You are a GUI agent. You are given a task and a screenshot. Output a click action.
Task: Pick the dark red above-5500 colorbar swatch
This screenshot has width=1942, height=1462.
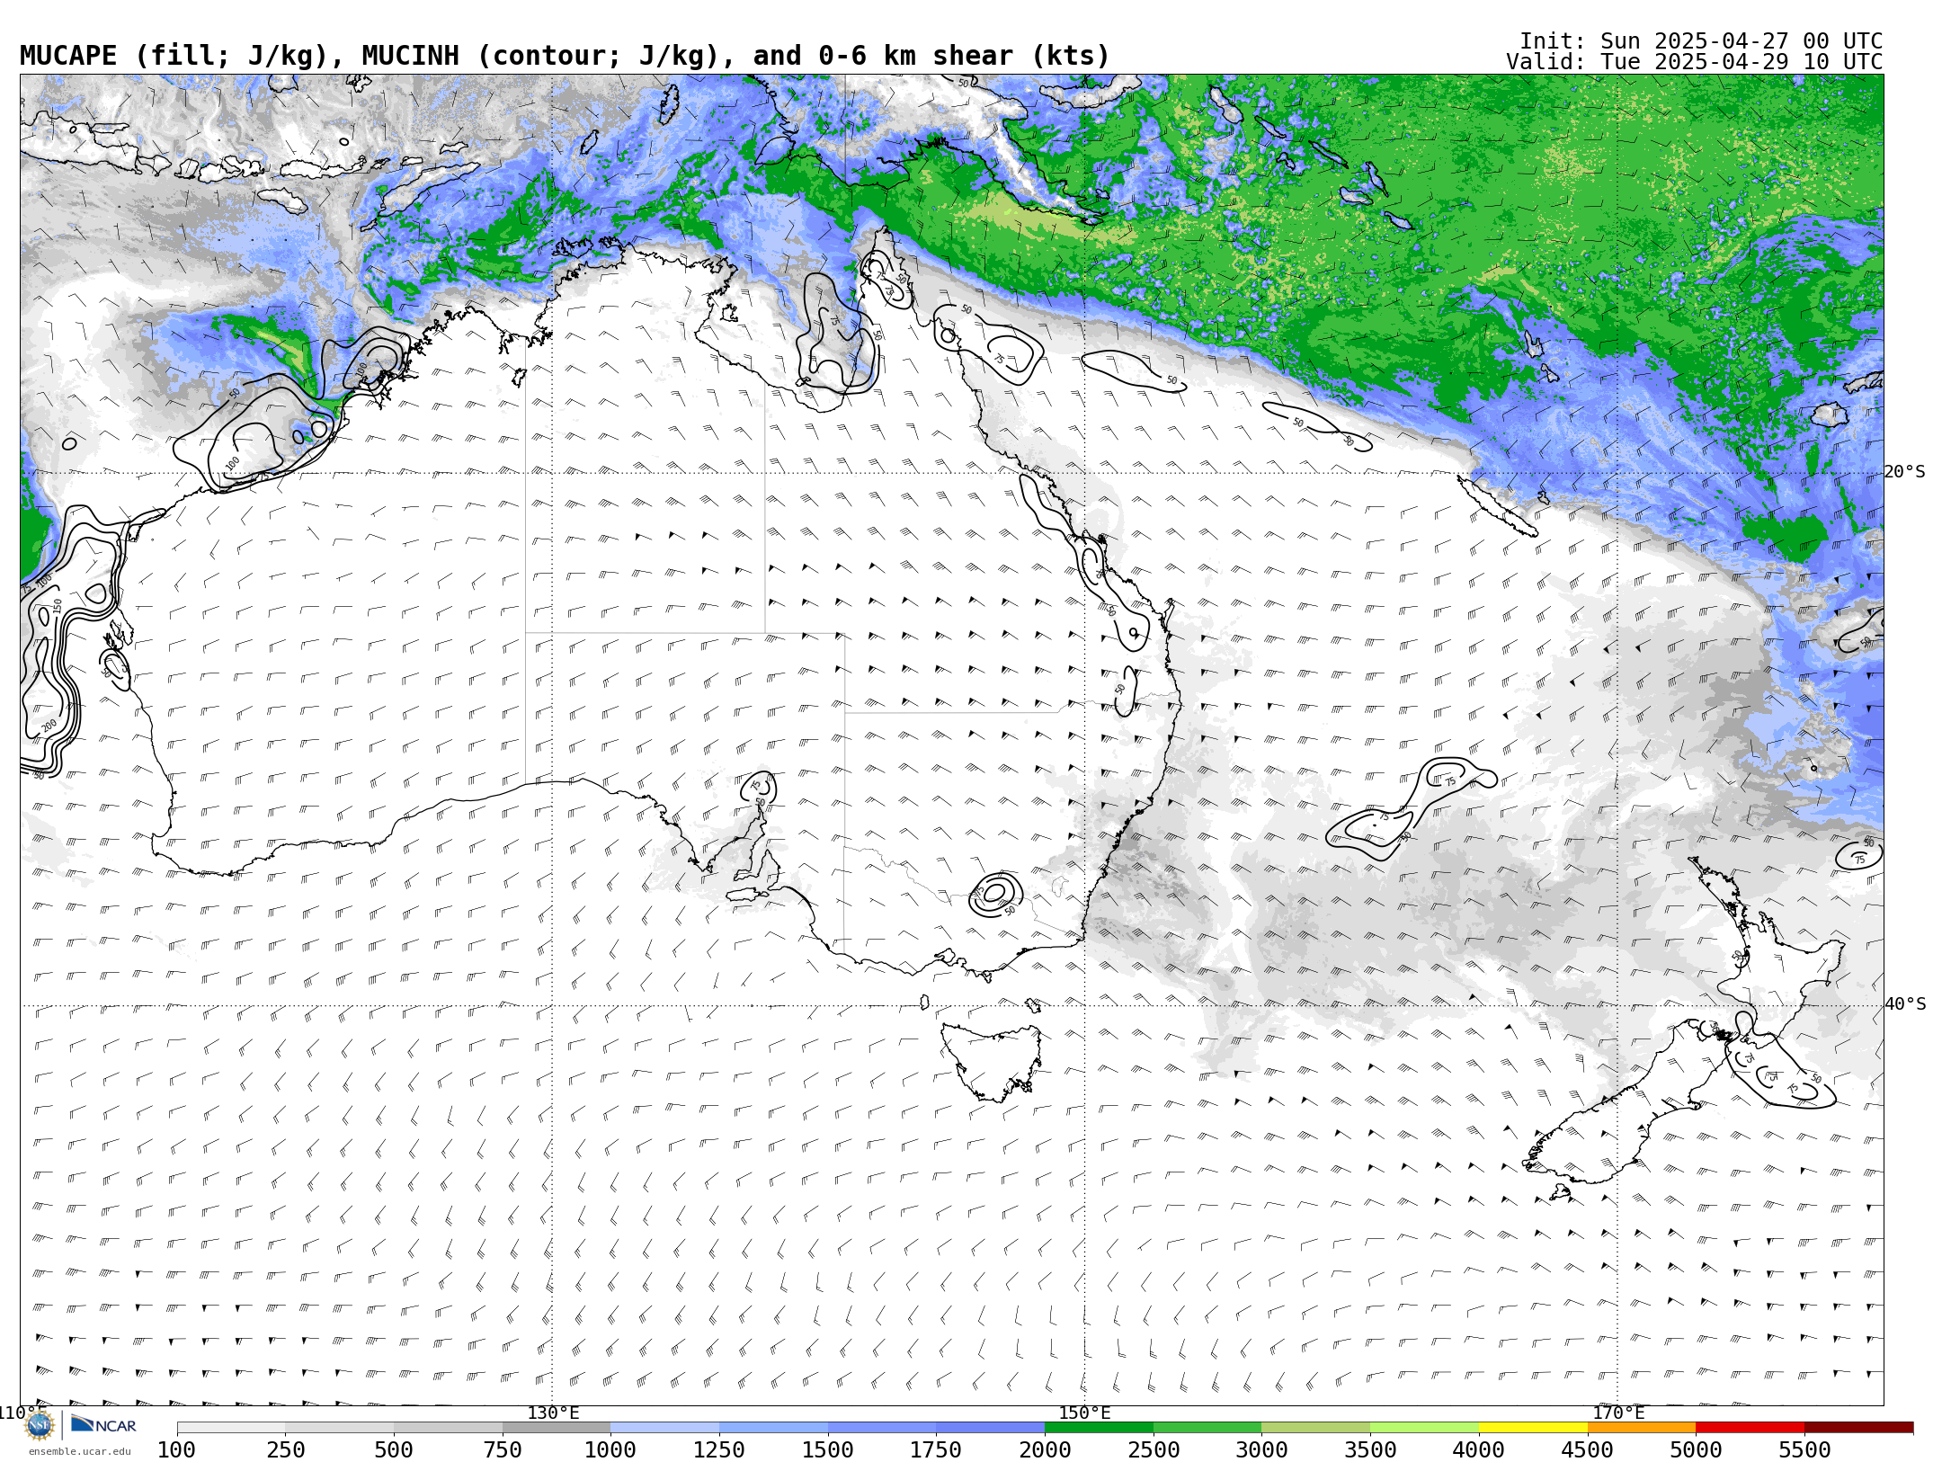pyautogui.click(x=1858, y=1427)
